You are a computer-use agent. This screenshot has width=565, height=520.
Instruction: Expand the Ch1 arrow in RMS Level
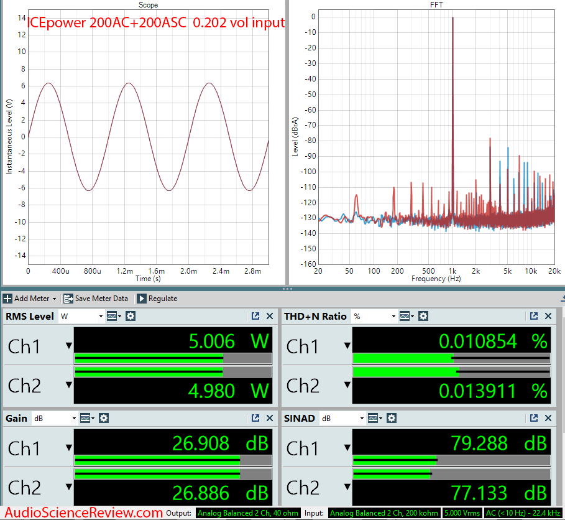pyautogui.click(x=69, y=346)
